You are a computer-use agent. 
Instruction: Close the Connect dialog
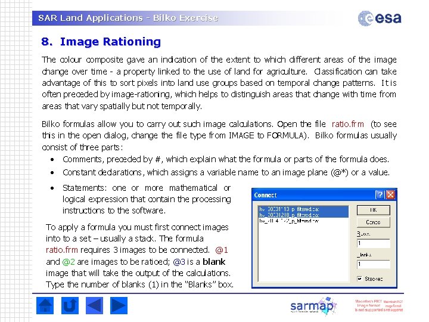[390, 194]
